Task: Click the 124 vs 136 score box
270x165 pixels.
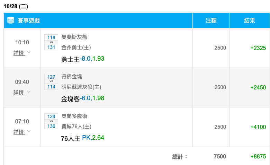Action: tap(51, 121)
